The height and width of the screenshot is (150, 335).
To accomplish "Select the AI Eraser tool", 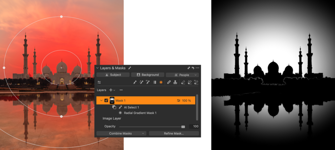I will [x=196, y=82].
